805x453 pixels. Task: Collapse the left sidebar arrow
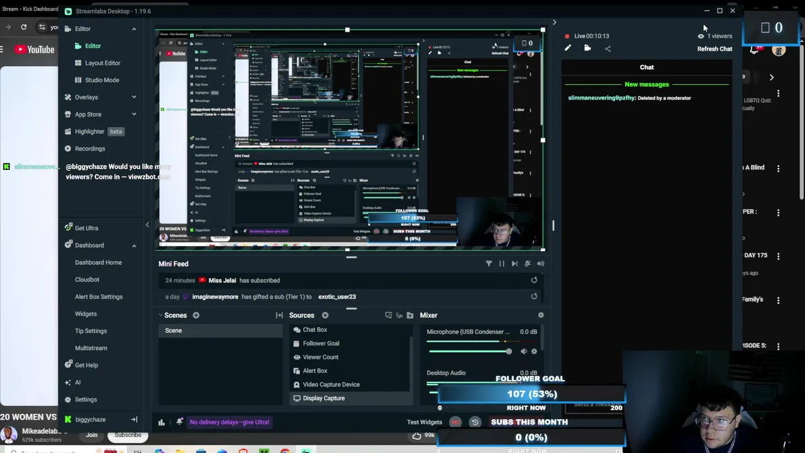pos(147,225)
